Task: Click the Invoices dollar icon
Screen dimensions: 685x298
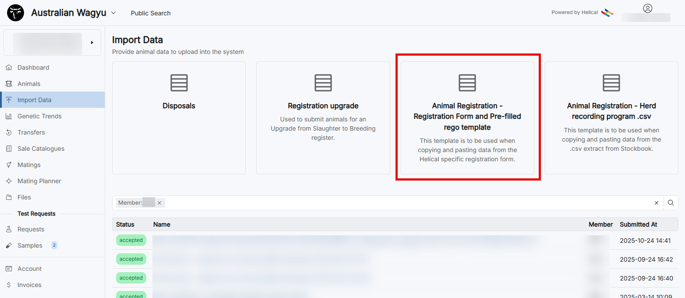Action: coord(9,285)
